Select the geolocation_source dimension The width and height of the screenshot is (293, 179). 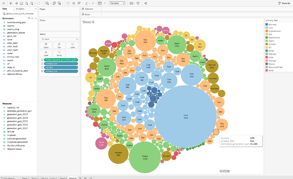(x=16, y=33)
